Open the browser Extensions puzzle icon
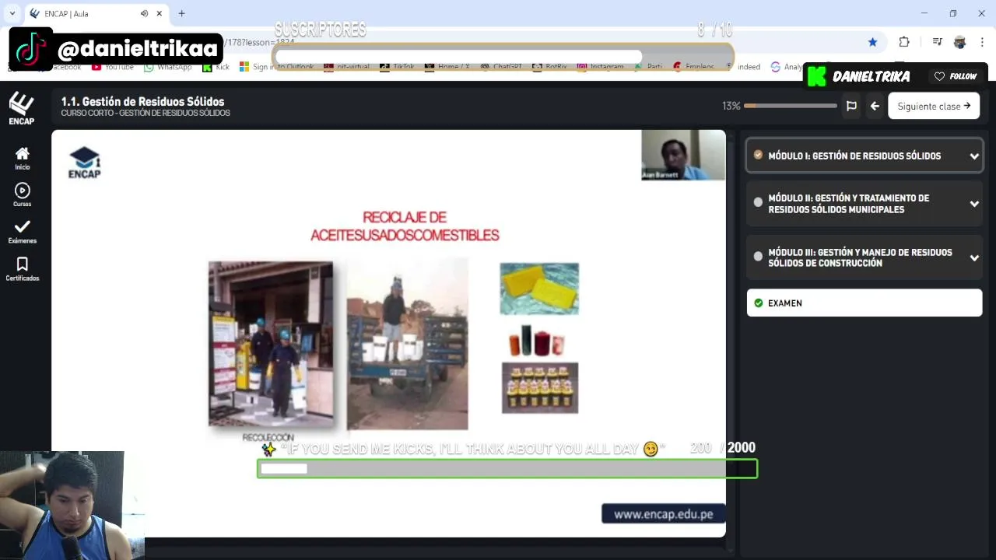 [x=904, y=42]
